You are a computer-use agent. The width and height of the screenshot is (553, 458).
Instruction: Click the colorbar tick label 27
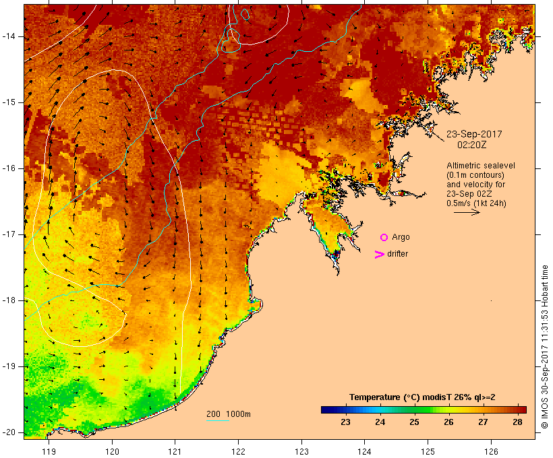[x=483, y=422]
